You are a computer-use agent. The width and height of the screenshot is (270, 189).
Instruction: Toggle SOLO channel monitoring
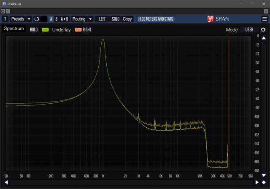[x=116, y=19]
